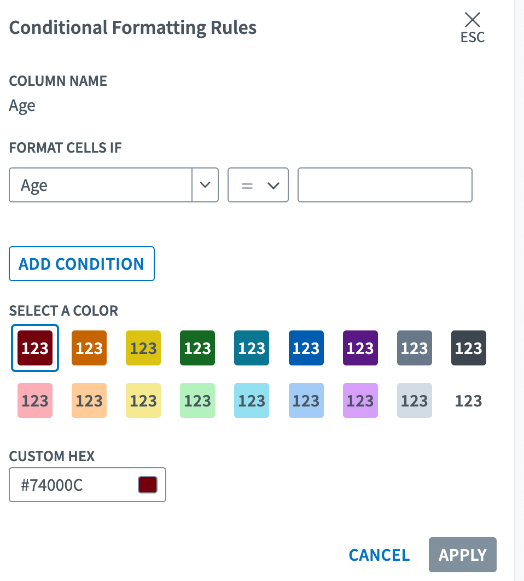
Task: Select the teal color swatch
Action: (x=252, y=348)
